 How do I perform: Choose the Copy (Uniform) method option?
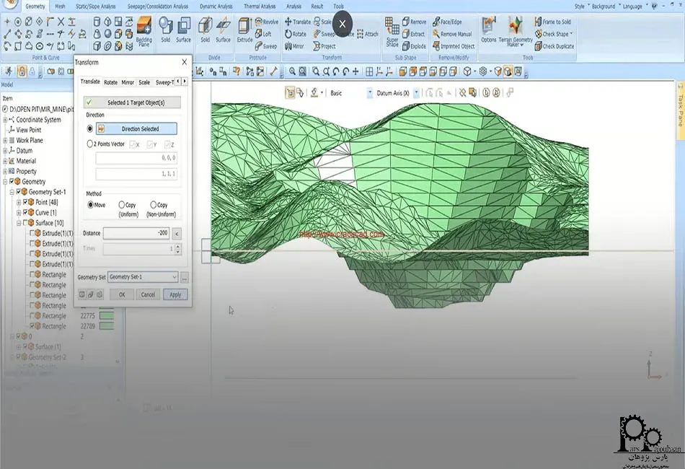122,205
